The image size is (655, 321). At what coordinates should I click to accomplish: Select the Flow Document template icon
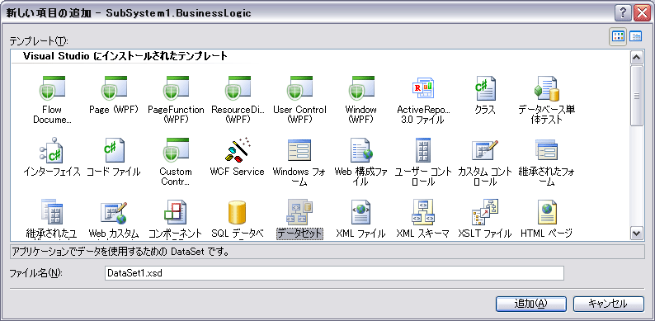(52, 87)
